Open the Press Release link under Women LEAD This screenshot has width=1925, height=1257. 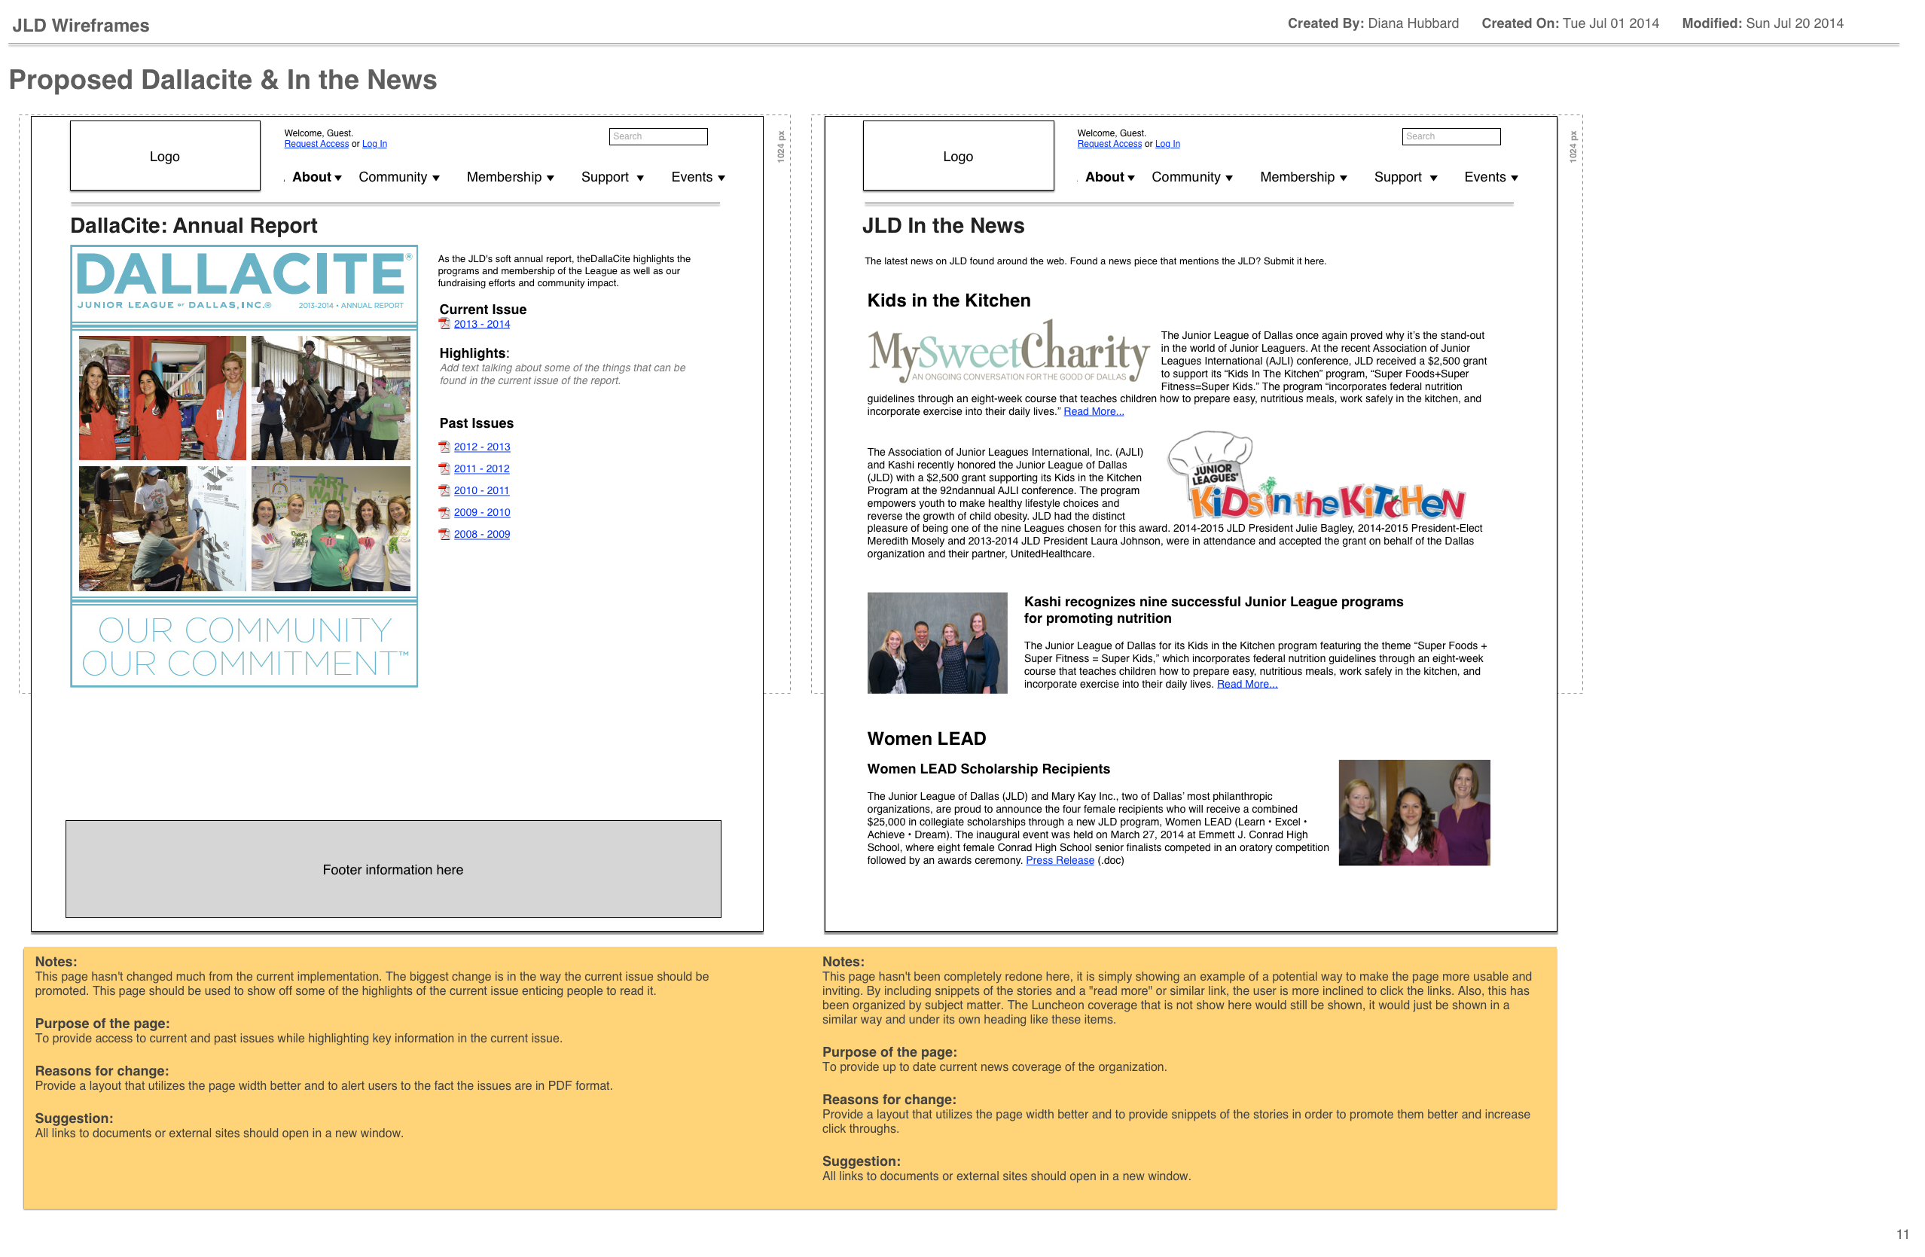point(1060,861)
